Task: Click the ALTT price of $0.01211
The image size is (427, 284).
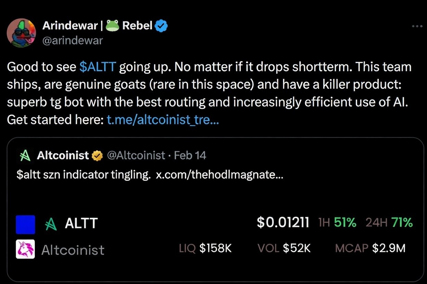Action: point(283,223)
